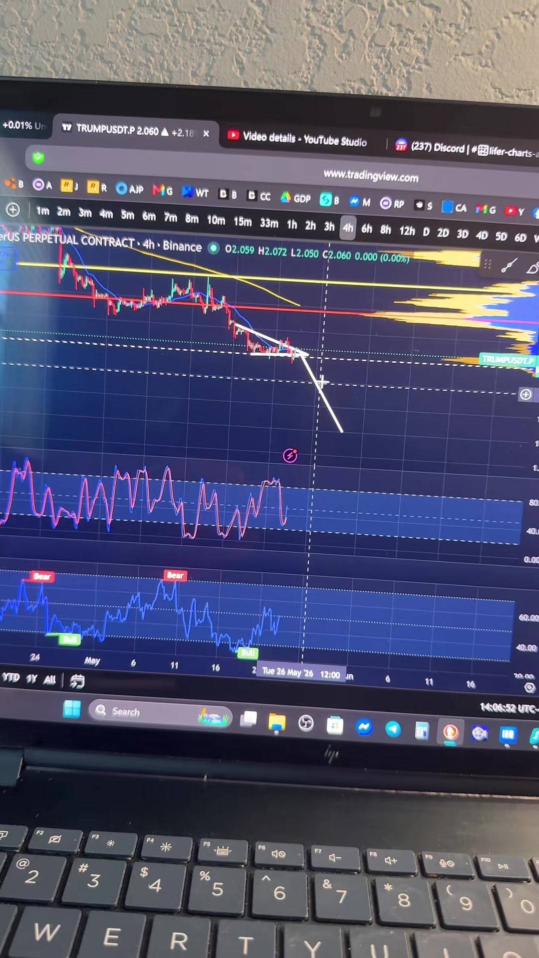
Task: Open the AJP bookmark
Action: (x=130, y=189)
